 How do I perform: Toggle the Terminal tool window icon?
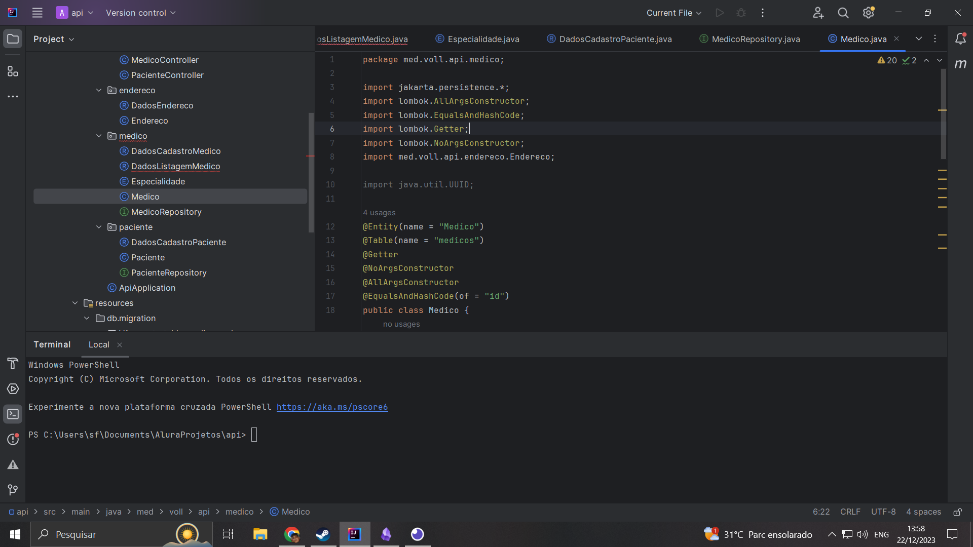pyautogui.click(x=13, y=414)
